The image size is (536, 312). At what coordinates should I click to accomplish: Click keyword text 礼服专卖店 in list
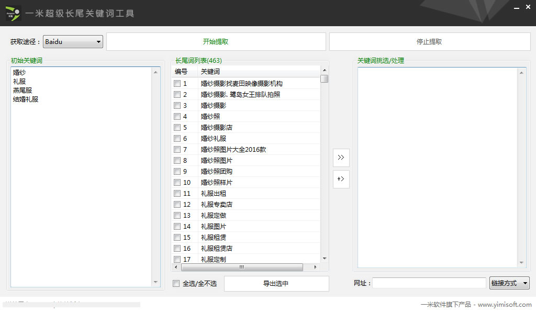click(216, 204)
